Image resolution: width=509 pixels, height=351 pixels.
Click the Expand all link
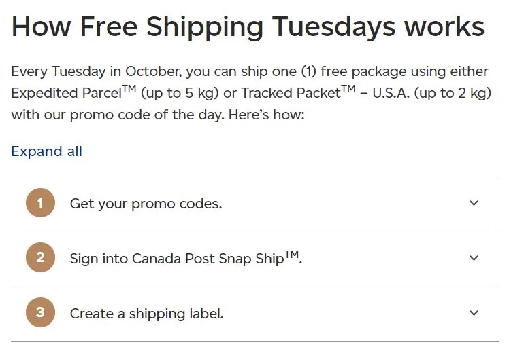47,151
